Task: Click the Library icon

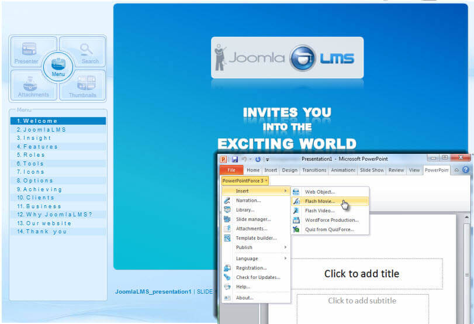Action: (x=227, y=209)
